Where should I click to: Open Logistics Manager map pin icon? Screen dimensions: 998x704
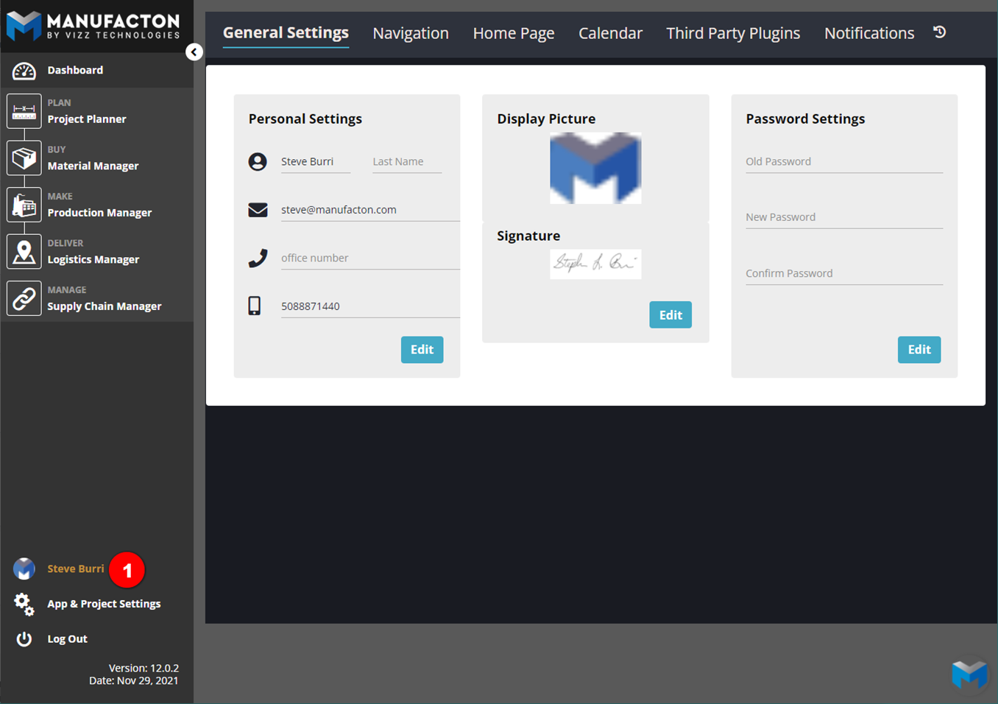(x=24, y=252)
